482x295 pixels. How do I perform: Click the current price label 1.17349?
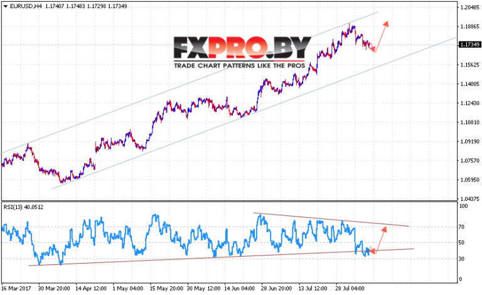pos(469,45)
